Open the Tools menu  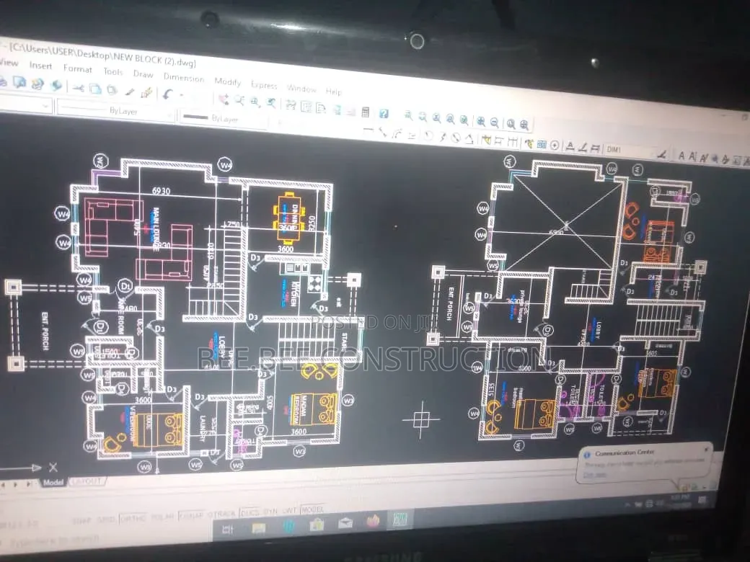pyautogui.click(x=113, y=71)
